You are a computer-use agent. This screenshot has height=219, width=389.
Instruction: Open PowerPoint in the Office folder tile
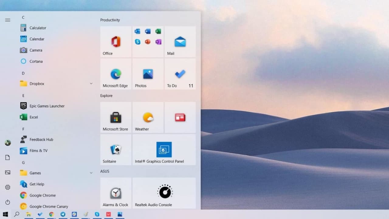pyautogui.click(x=148, y=42)
